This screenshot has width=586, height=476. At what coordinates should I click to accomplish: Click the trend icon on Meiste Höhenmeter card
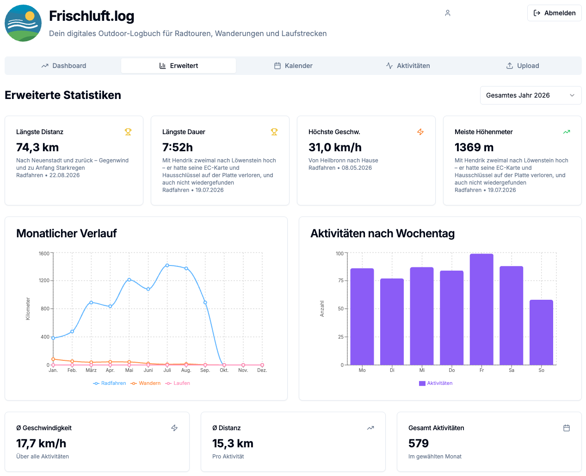[567, 132]
